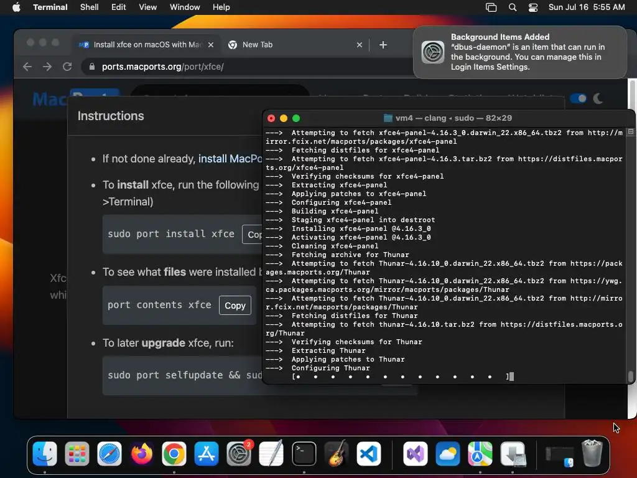This screenshot has width=637, height=478.
Task: Switch to the 'New Tab' tab
Action: 295,45
